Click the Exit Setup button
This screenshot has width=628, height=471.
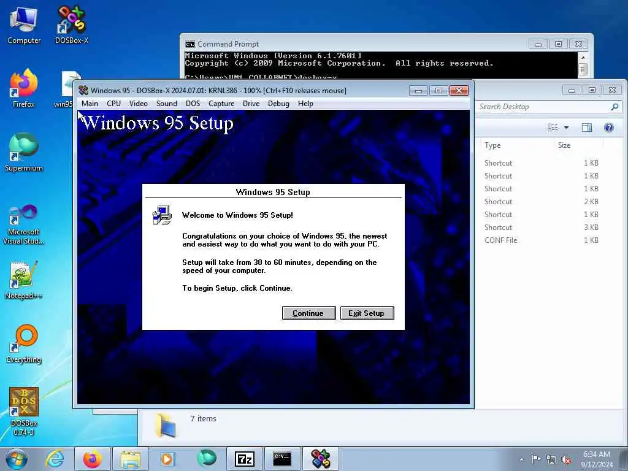coord(367,313)
